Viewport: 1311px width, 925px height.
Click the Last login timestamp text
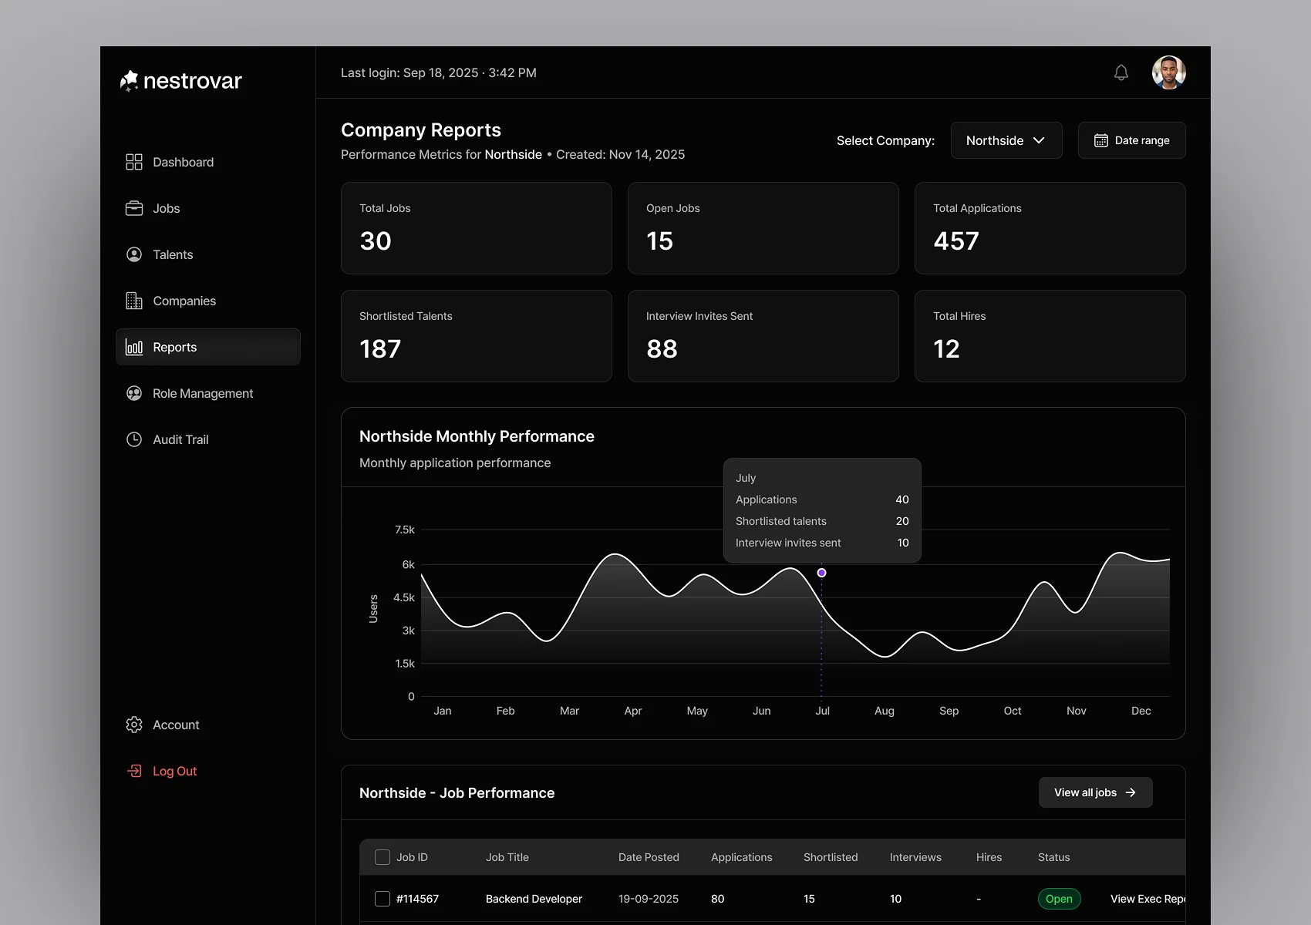pyautogui.click(x=439, y=72)
